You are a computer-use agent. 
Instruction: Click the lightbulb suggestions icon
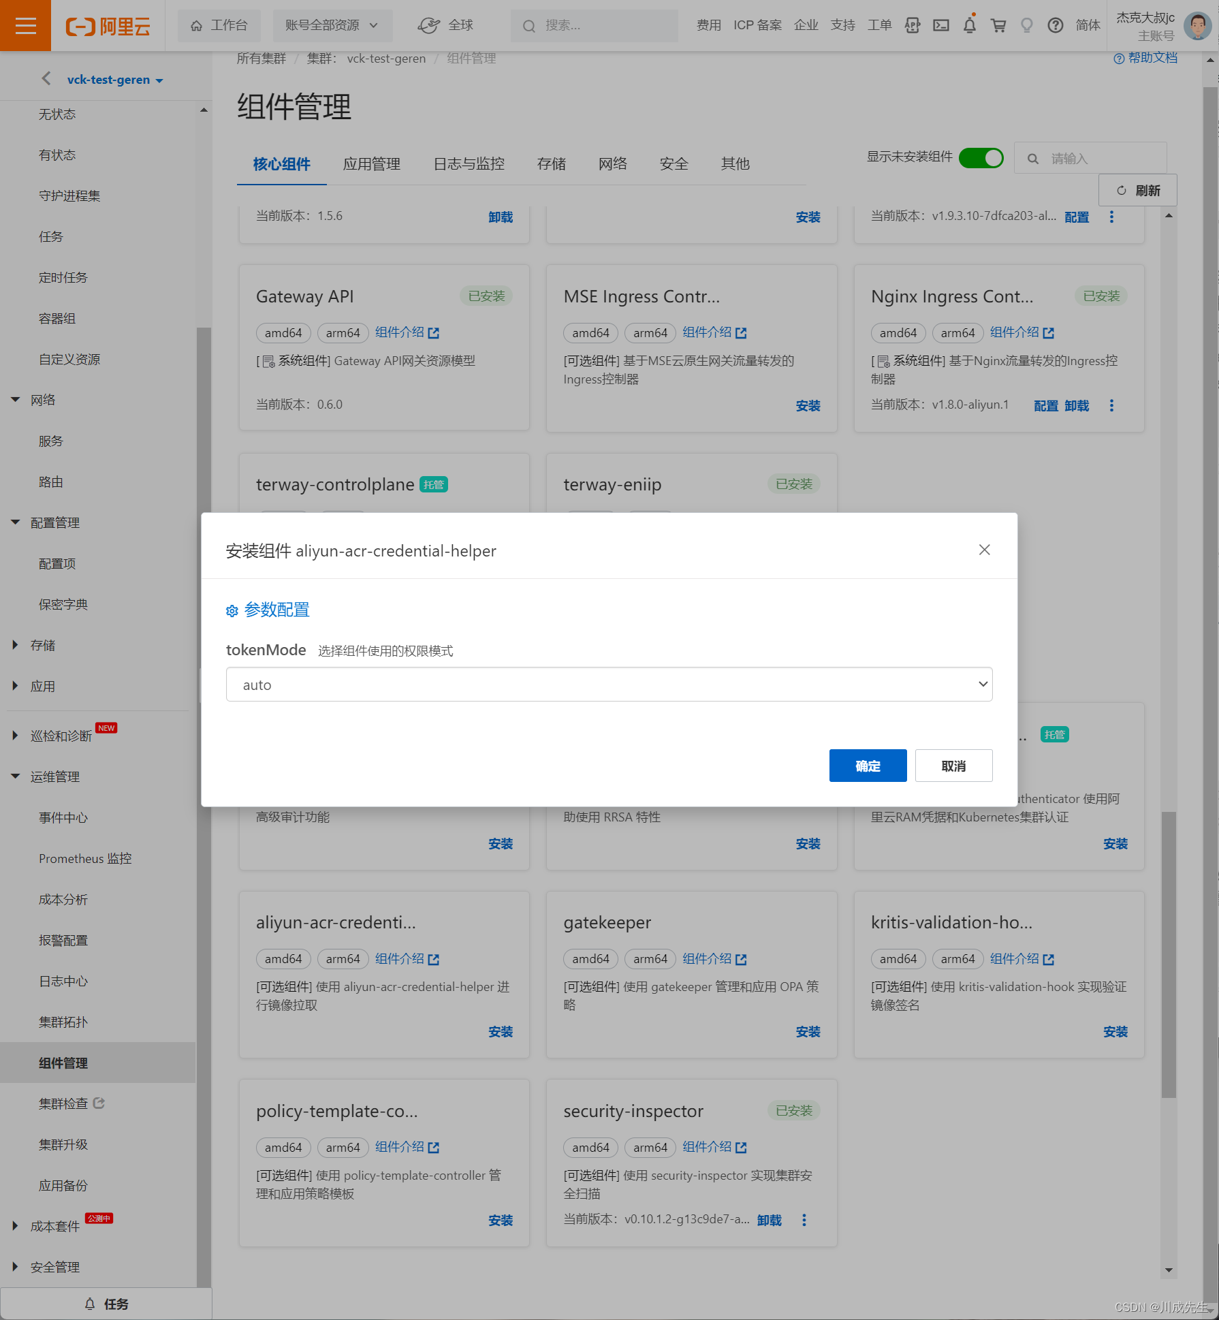[x=1027, y=25]
